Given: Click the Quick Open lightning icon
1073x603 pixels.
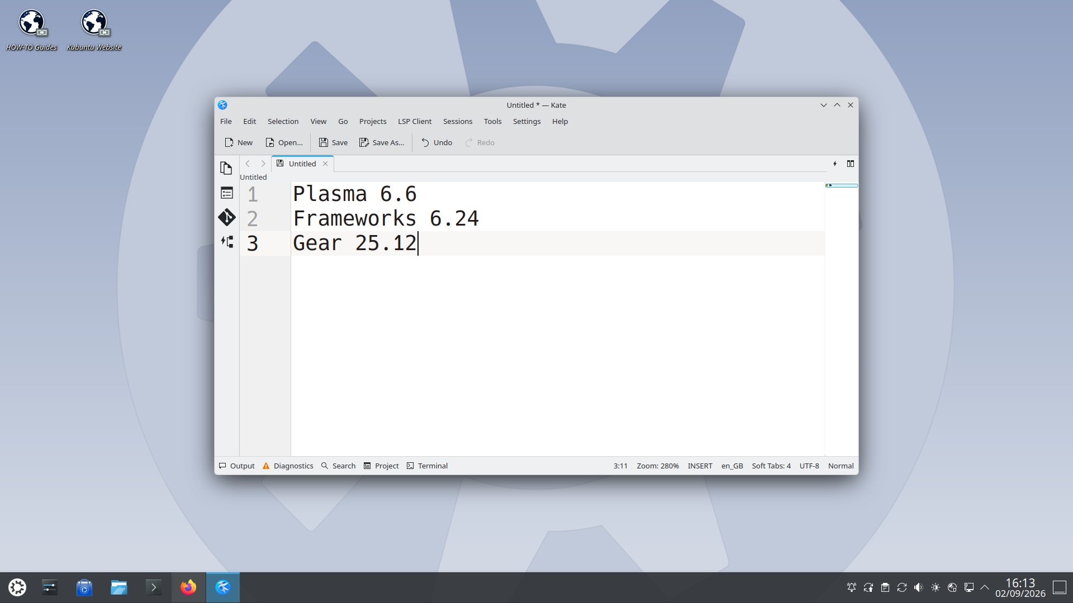Looking at the screenshot, I should [835, 164].
